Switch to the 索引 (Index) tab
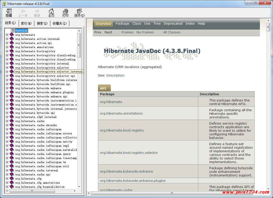 (x=26, y=23)
